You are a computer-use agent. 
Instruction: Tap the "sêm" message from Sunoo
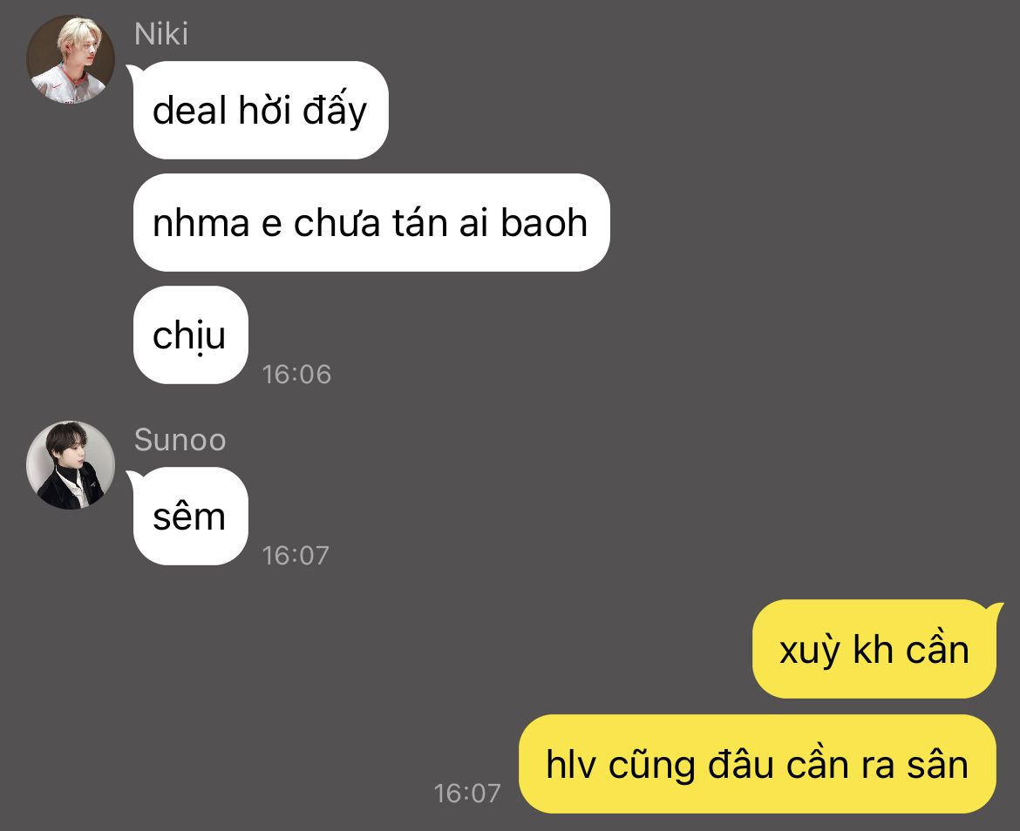point(190,516)
